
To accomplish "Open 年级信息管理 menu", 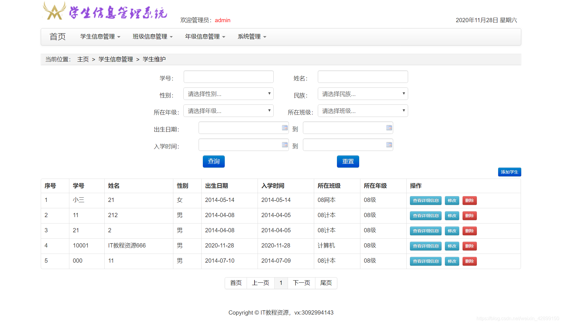I will 205,37.
